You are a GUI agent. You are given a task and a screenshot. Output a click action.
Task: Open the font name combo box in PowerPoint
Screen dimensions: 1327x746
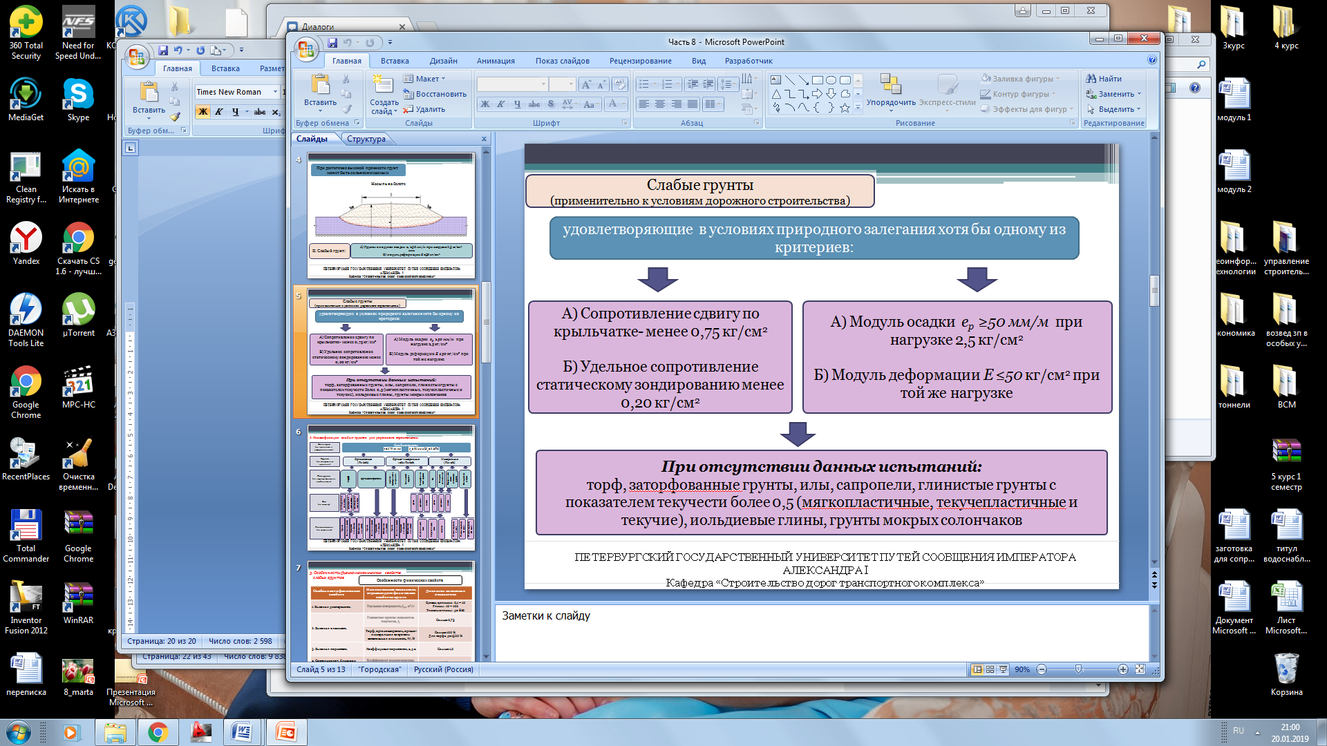[512, 84]
